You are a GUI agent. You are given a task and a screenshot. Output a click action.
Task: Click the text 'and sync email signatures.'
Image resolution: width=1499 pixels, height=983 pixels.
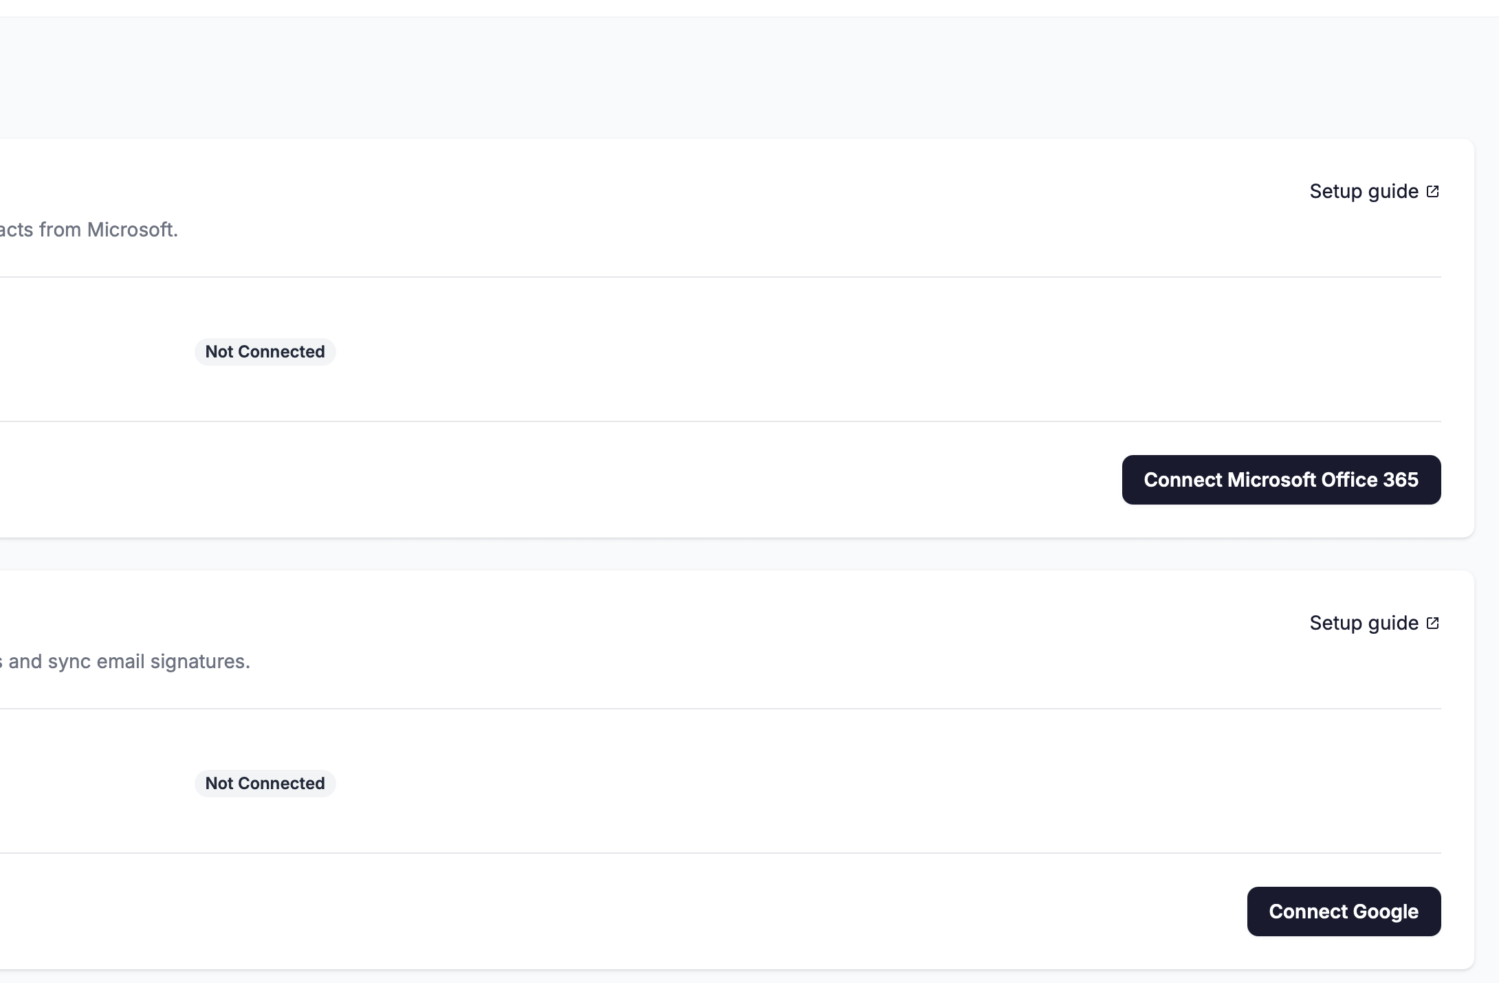pos(129,661)
